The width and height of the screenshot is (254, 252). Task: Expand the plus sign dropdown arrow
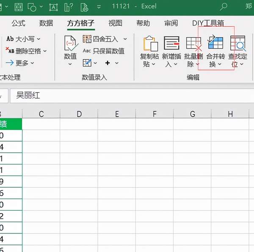[x=117, y=63]
